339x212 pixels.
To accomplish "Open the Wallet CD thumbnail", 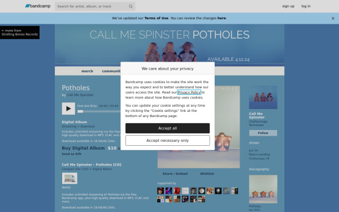I will (x=69, y=178).
